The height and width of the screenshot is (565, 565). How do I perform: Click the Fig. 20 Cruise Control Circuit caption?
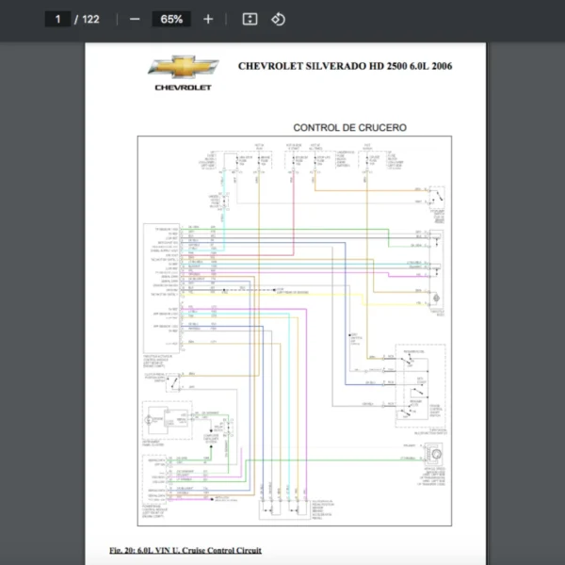pyautogui.click(x=186, y=550)
